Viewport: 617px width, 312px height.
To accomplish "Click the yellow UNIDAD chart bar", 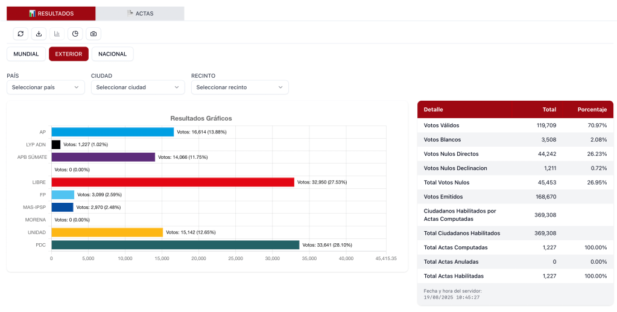I will (x=107, y=232).
